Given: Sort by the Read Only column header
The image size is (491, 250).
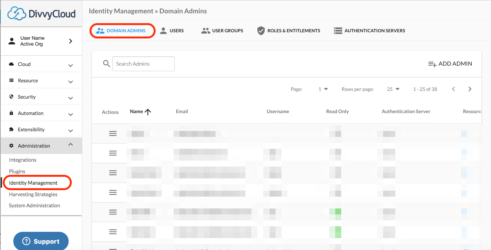Looking at the screenshot, I should [337, 111].
